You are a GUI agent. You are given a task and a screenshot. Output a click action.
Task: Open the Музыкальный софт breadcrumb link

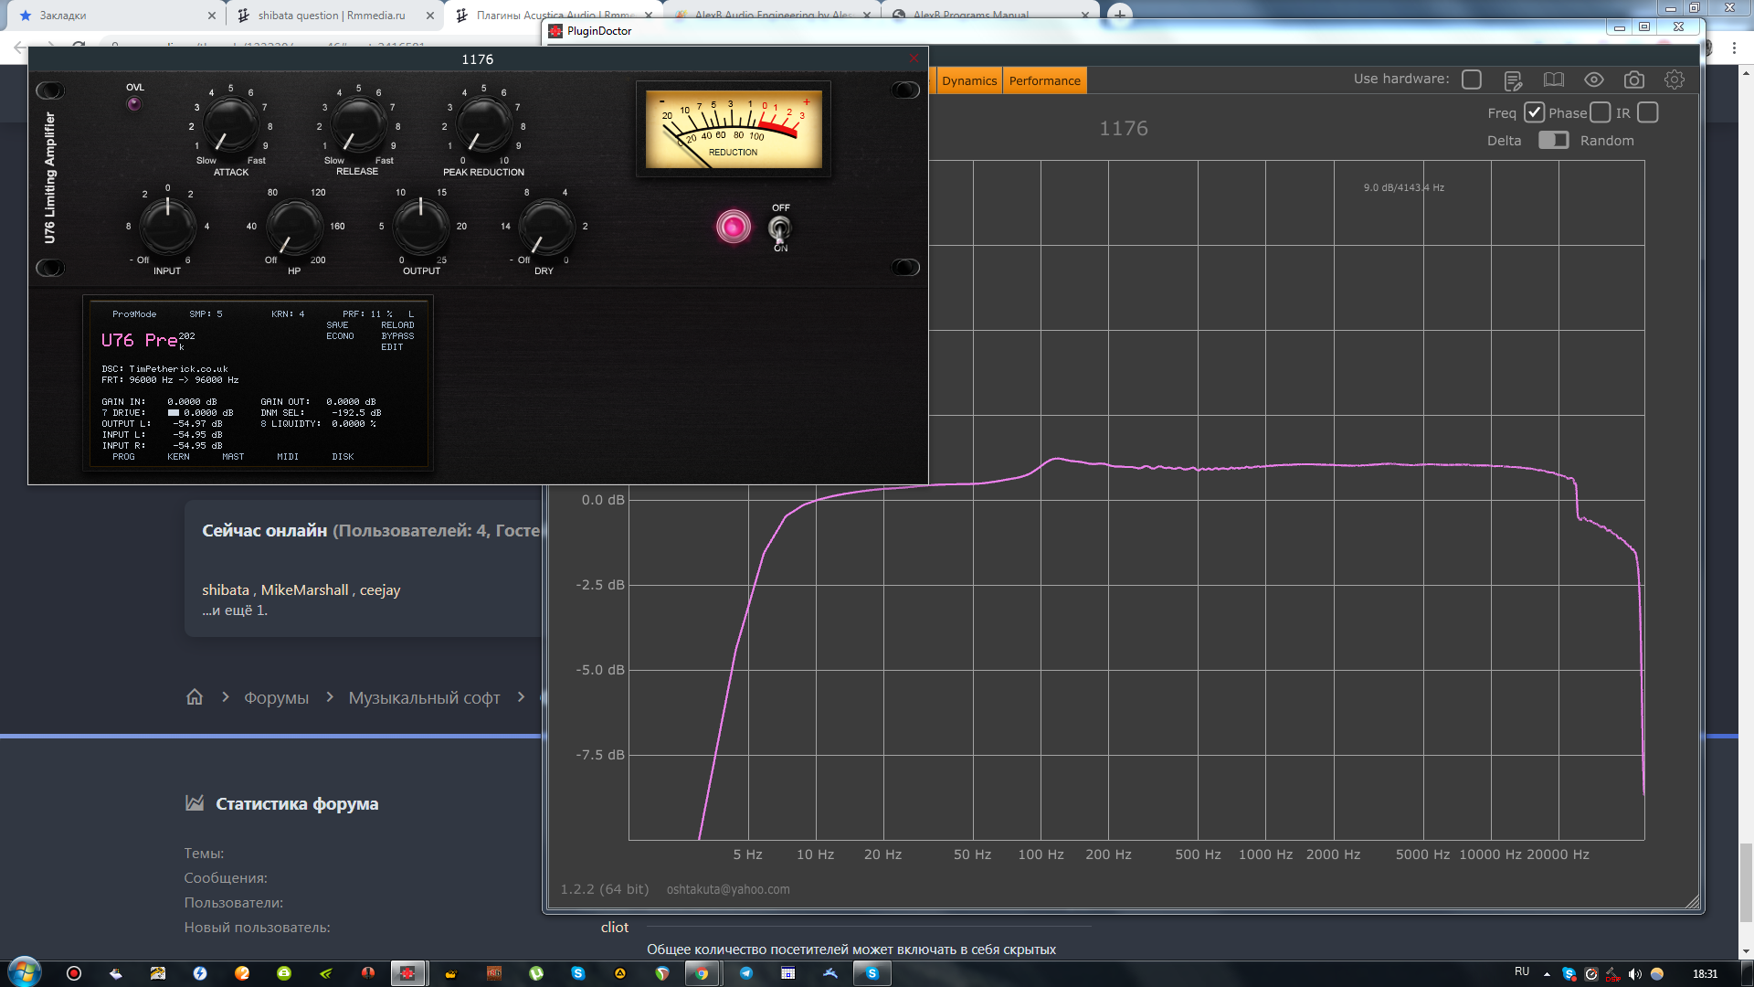[x=424, y=698]
